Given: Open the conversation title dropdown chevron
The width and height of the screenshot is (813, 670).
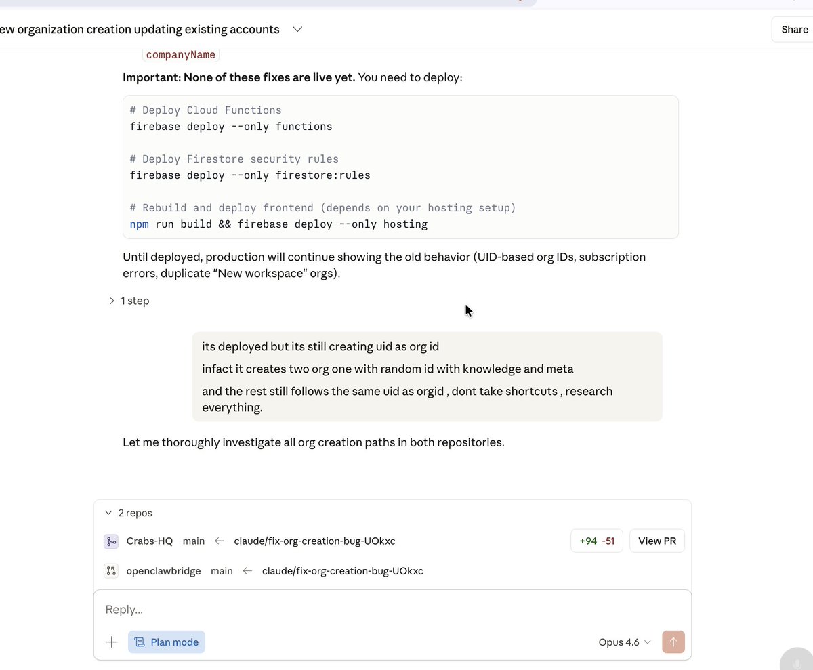Looking at the screenshot, I should (x=297, y=29).
